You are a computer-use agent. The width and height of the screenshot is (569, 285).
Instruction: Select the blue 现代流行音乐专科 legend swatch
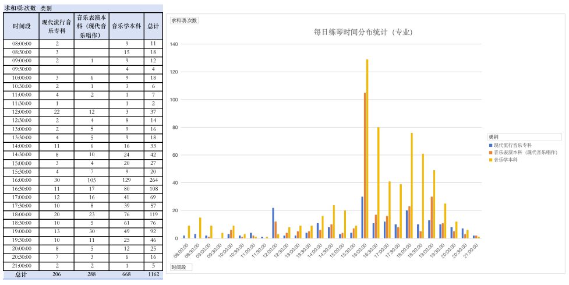[490, 145]
